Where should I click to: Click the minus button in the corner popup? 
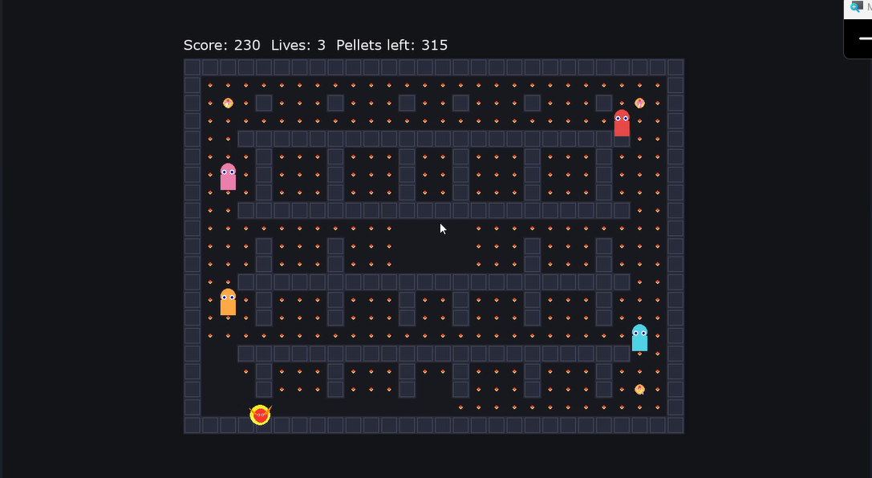[865, 38]
